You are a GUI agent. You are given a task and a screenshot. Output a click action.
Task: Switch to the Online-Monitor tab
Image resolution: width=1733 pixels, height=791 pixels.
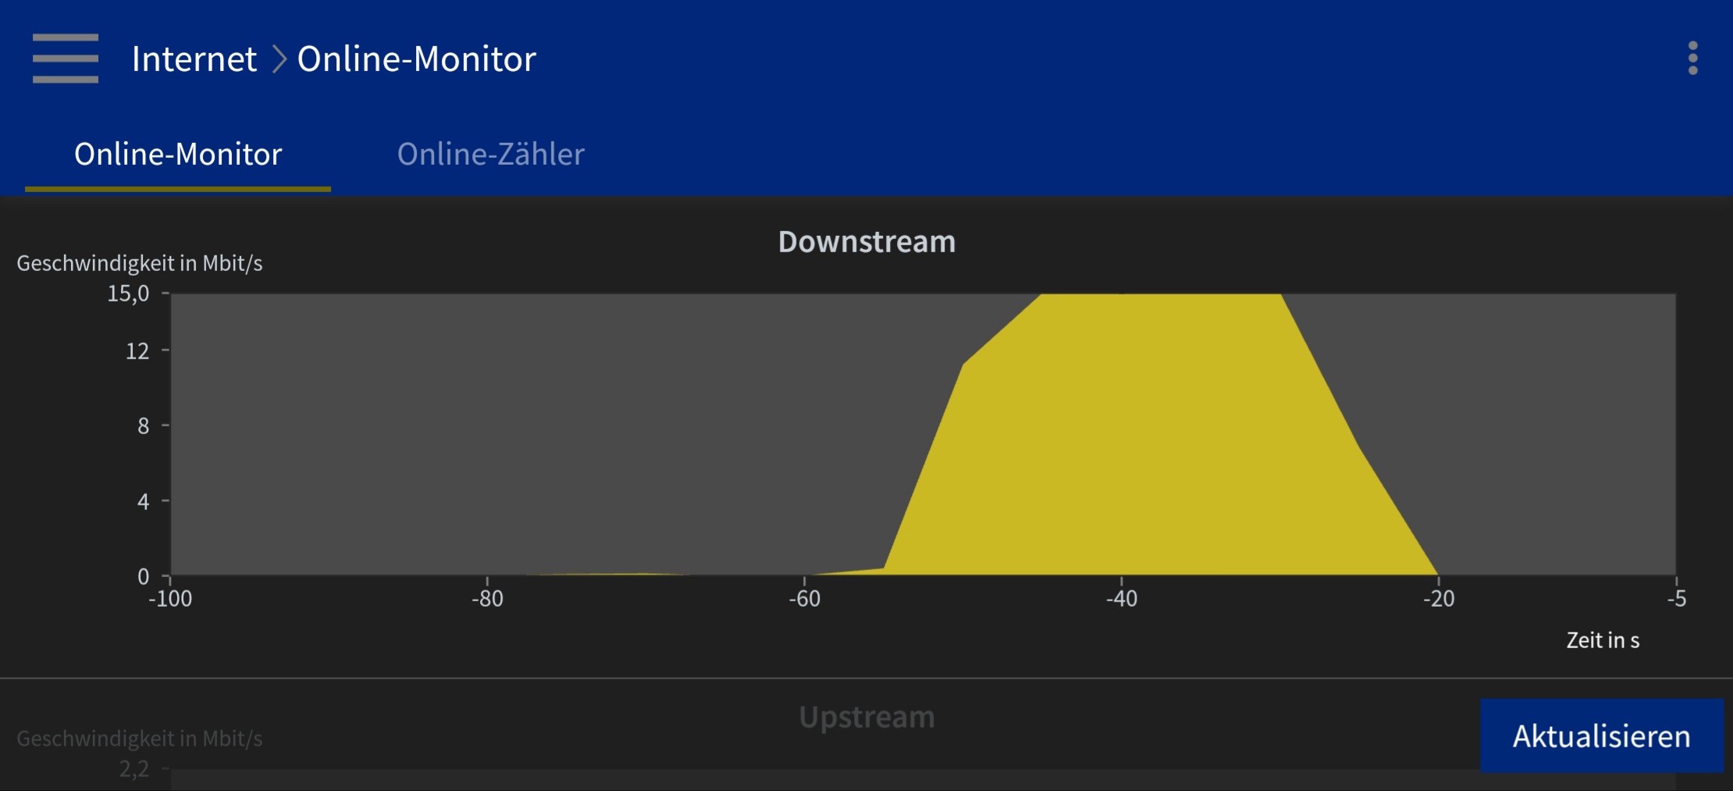coord(178,155)
